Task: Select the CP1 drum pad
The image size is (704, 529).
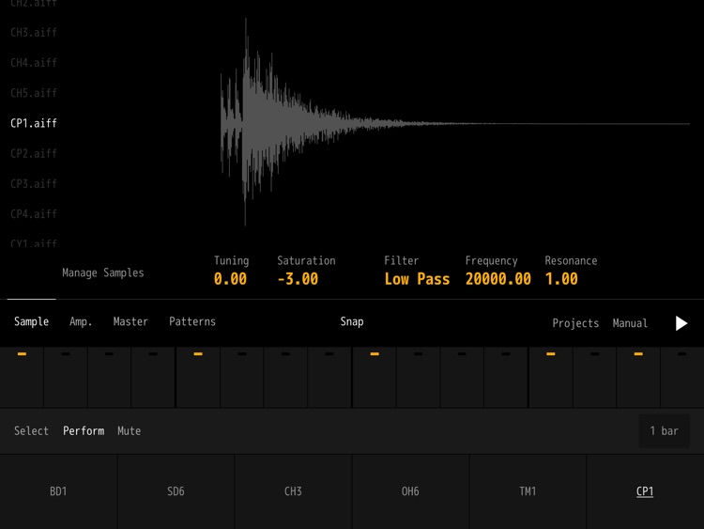Action: pos(645,491)
